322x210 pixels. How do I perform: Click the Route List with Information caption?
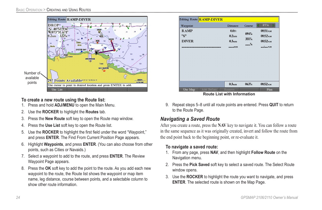(x=229, y=94)
